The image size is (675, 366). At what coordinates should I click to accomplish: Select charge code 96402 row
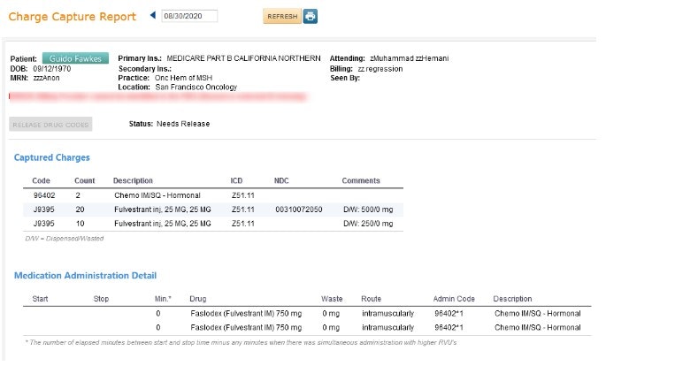(x=44, y=194)
